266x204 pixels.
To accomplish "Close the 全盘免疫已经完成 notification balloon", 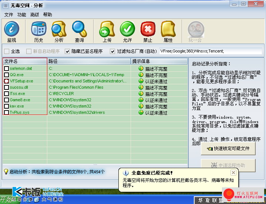I will click(x=233, y=173).
